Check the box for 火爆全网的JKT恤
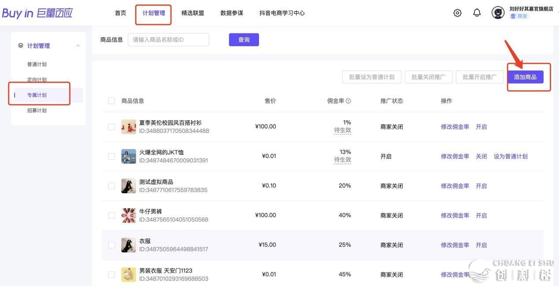559x286 pixels. point(111,156)
